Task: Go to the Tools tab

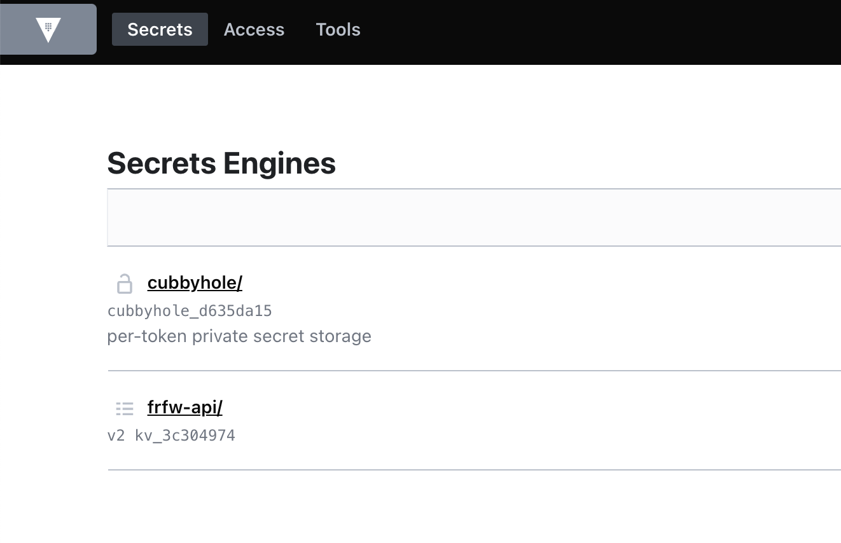Action: pos(338,29)
